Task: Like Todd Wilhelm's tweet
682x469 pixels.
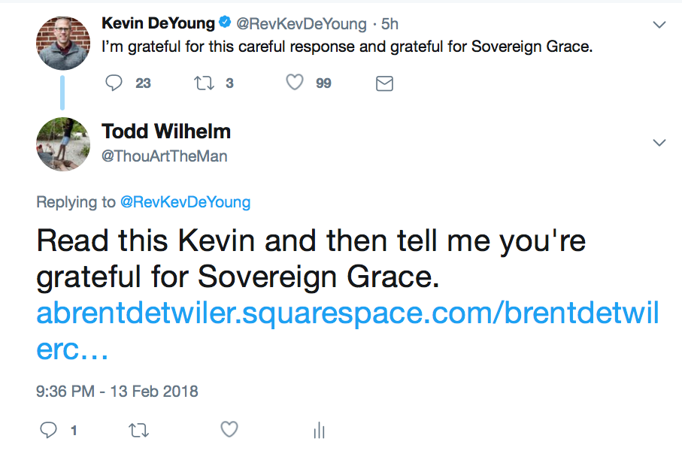Action: (x=229, y=430)
